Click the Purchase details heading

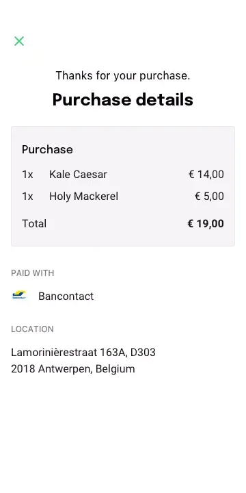(123, 100)
